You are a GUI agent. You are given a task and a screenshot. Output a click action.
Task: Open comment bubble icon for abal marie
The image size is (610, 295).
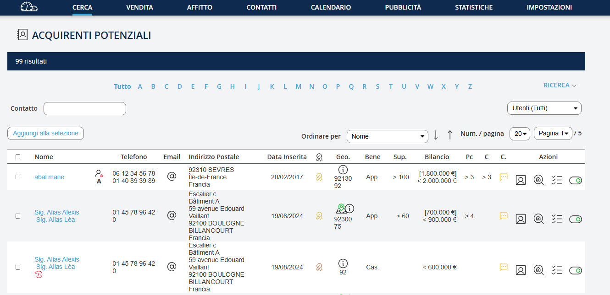coord(504,177)
